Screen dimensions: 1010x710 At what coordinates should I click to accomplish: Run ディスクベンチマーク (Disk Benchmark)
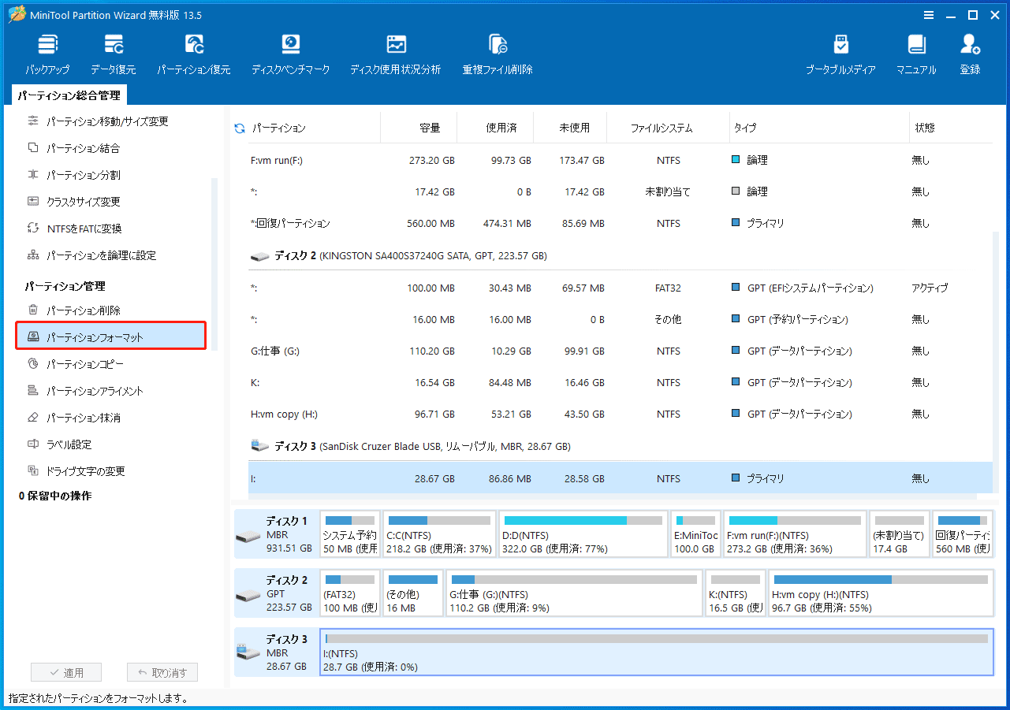point(289,52)
